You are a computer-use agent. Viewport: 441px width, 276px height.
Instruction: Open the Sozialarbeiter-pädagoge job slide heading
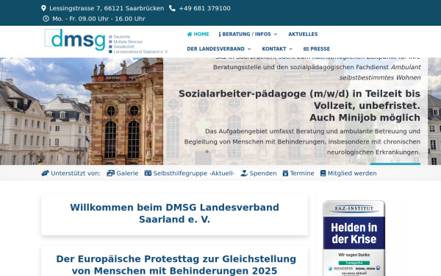point(300,105)
